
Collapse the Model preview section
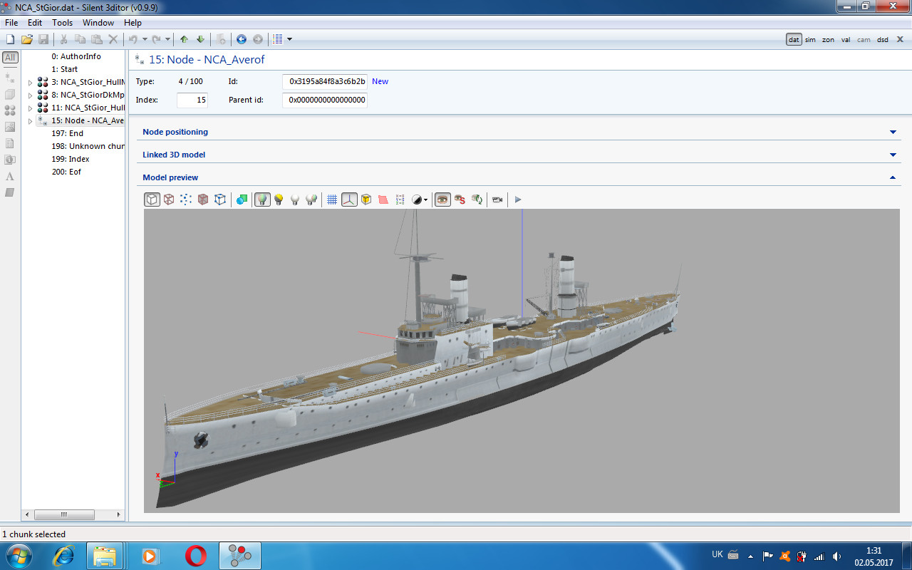893,177
